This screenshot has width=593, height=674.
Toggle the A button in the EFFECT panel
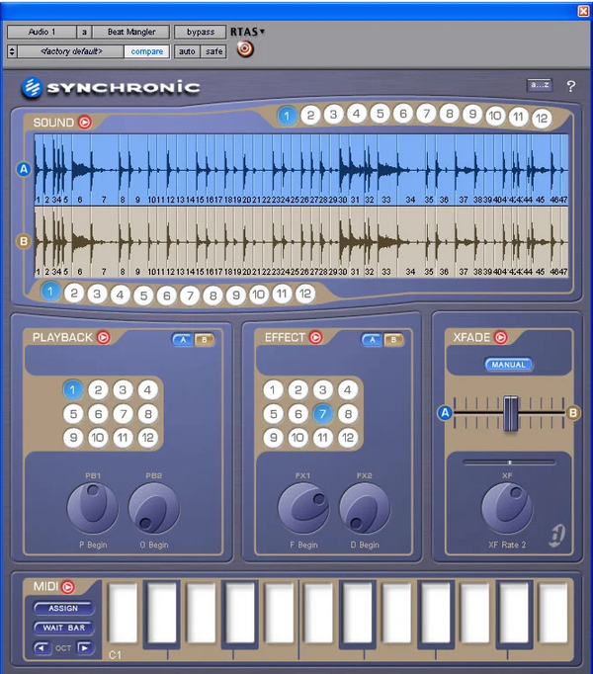pyautogui.click(x=372, y=340)
